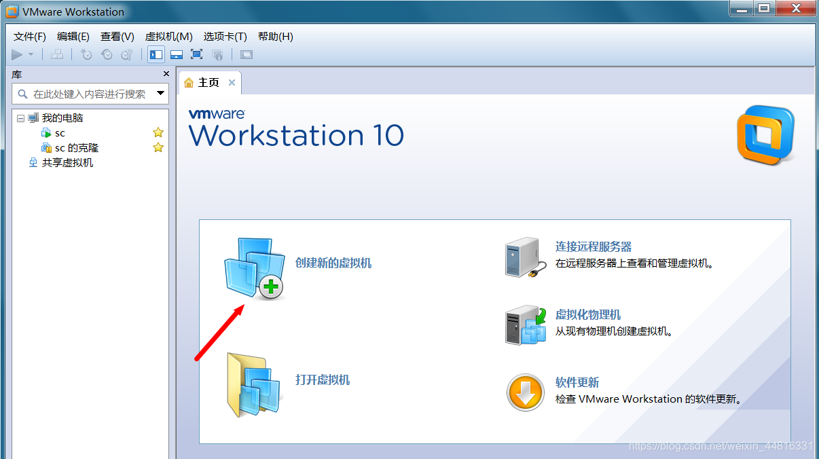The width and height of the screenshot is (819, 459).
Task: Click the 创建新的虚拟机 link
Action: coord(333,263)
